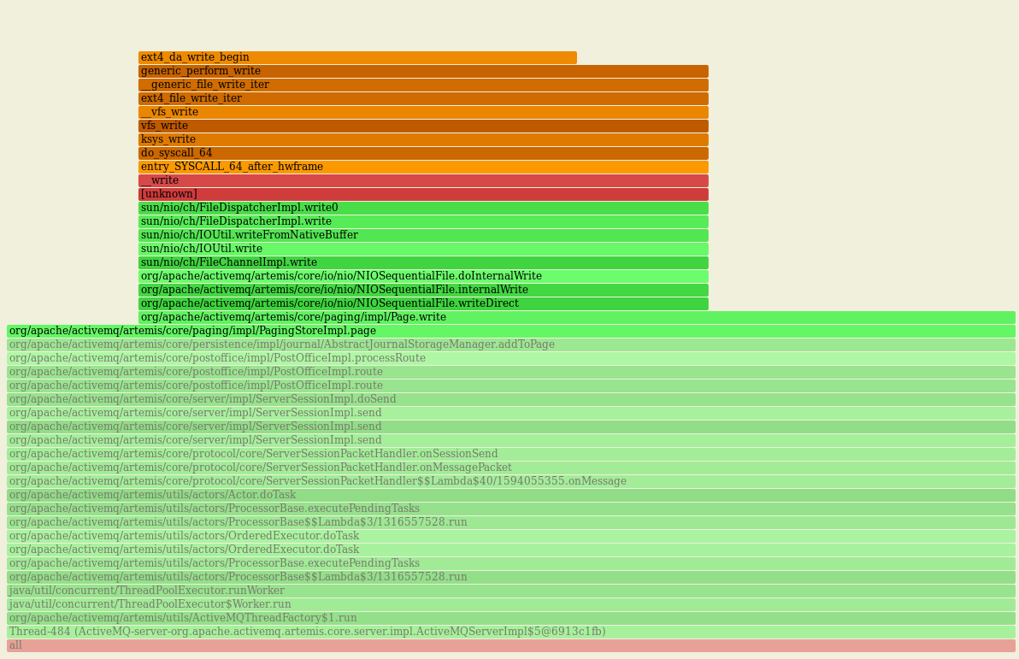
Task: Select the PagingStoreImpl.page frame
Action: pyautogui.click(x=511, y=331)
